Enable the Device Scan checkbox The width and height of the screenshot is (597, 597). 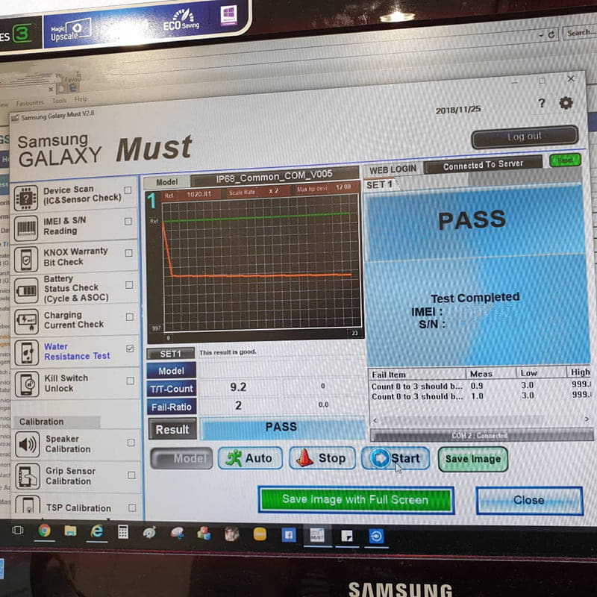coord(128,190)
